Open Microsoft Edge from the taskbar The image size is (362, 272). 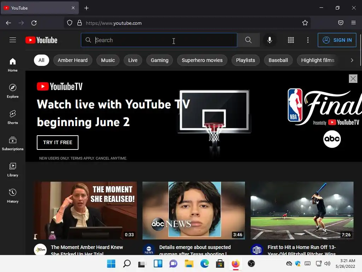[205, 263]
